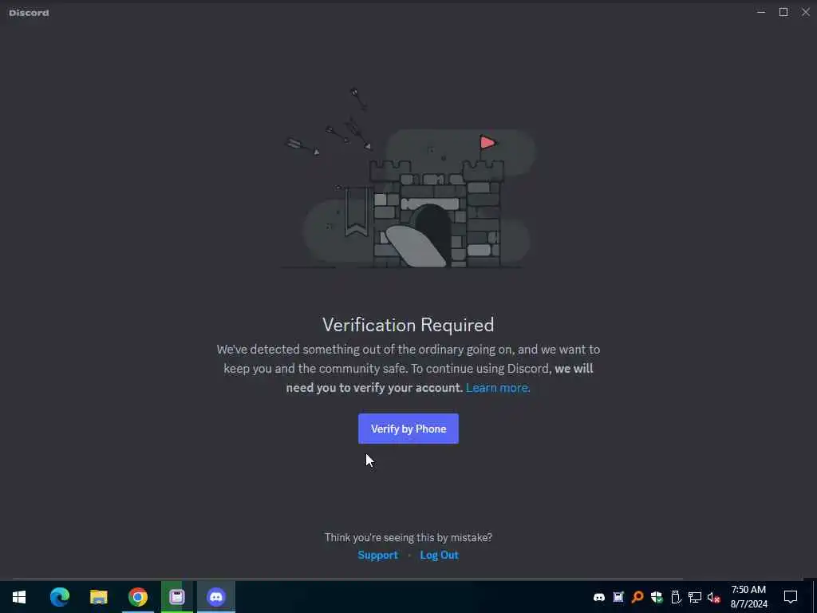817x613 pixels.
Task: Select the Log Out link
Action: click(439, 556)
